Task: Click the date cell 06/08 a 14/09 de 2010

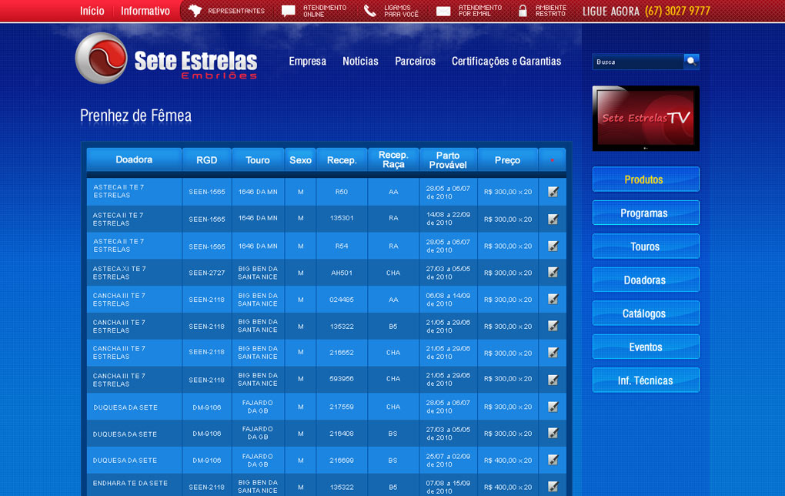Action: pos(448,300)
